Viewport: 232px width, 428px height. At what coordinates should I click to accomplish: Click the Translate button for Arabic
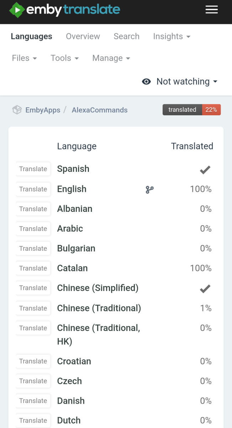point(33,229)
